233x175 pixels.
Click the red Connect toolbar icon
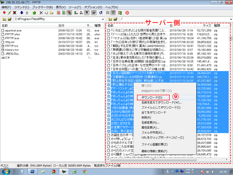tap(4, 13)
